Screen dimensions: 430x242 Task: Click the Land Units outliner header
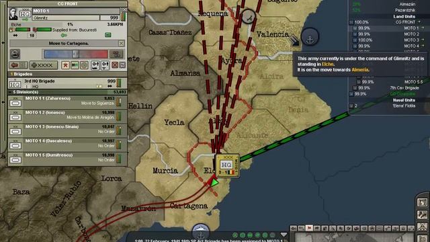tap(404, 16)
